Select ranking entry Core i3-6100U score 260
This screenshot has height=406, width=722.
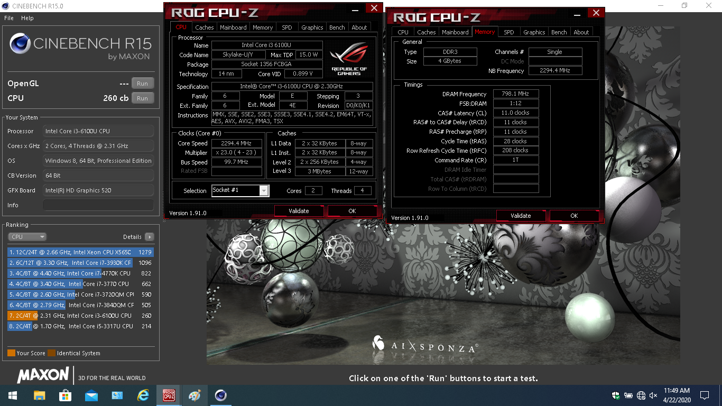[80, 316]
